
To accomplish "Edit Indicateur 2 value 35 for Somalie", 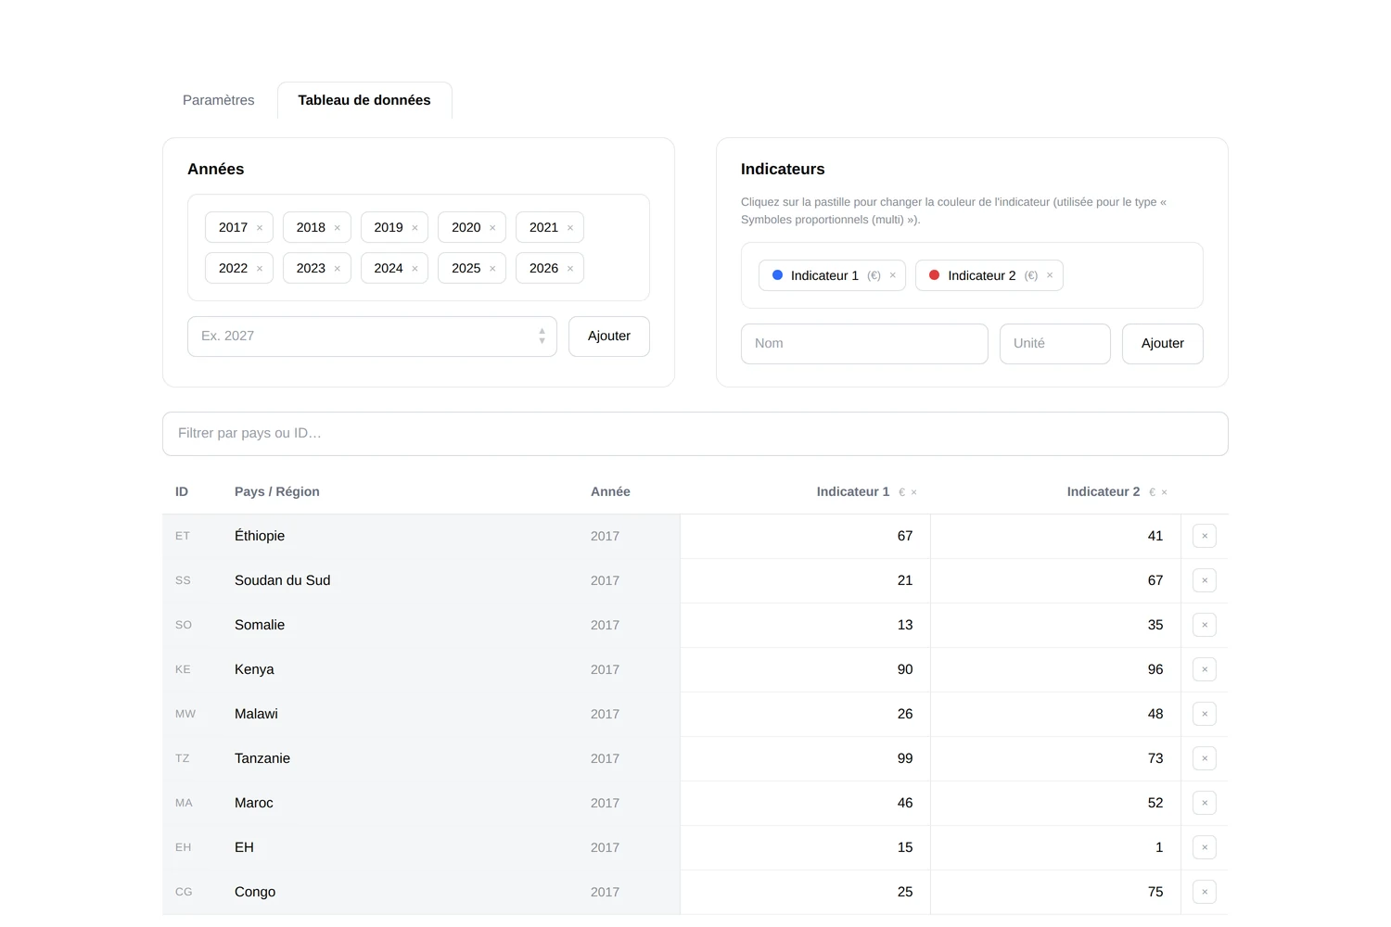I will coord(1055,626).
